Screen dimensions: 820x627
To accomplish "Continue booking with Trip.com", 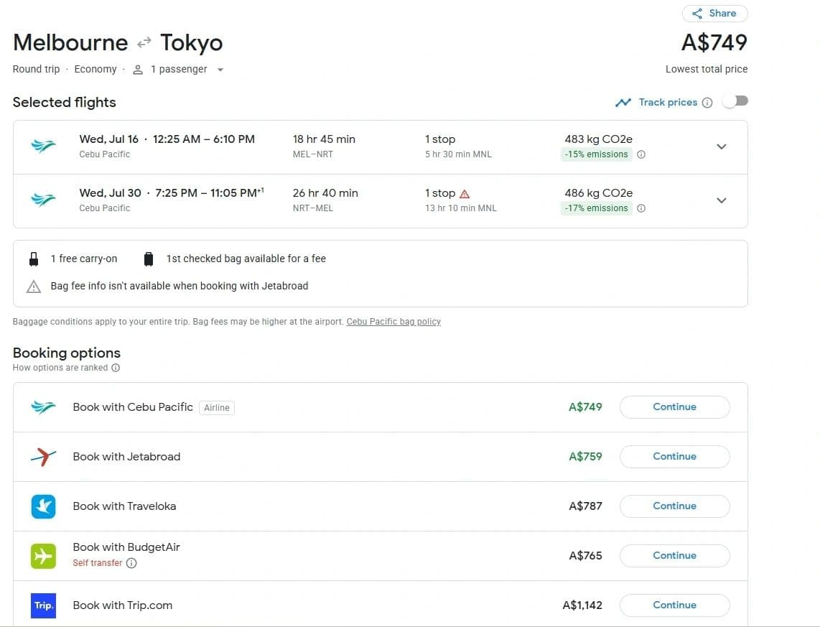I will [675, 605].
